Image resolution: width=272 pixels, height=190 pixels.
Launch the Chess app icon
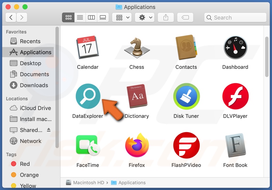click(x=137, y=47)
